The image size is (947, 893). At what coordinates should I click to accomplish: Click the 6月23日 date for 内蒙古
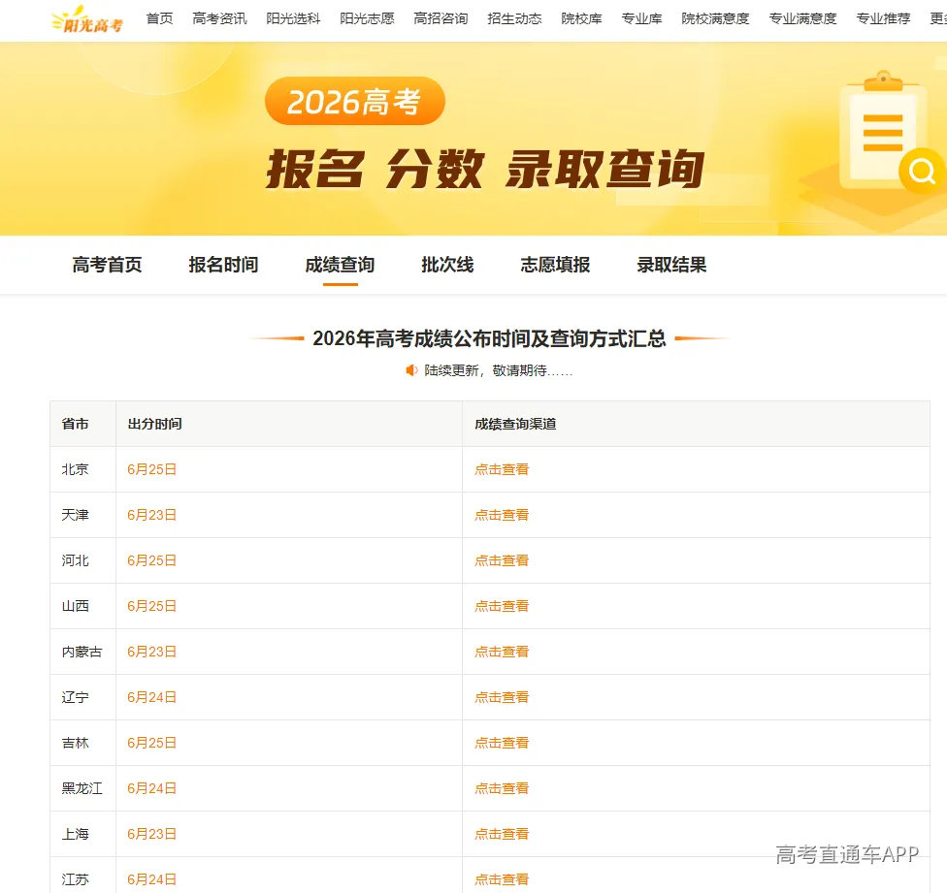tap(151, 652)
